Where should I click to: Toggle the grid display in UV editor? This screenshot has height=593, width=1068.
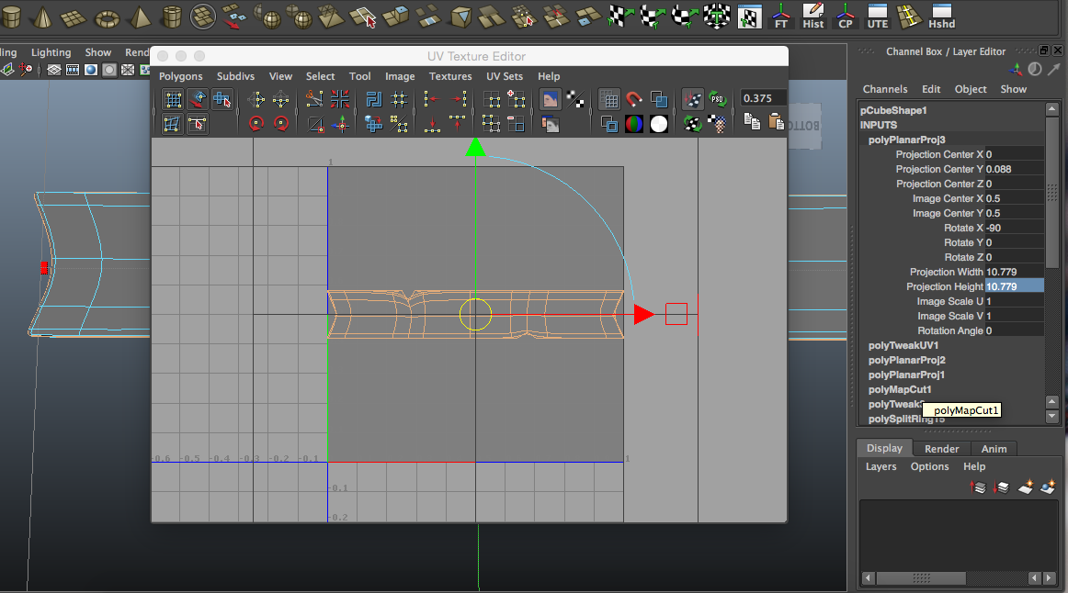click(609, 98)
